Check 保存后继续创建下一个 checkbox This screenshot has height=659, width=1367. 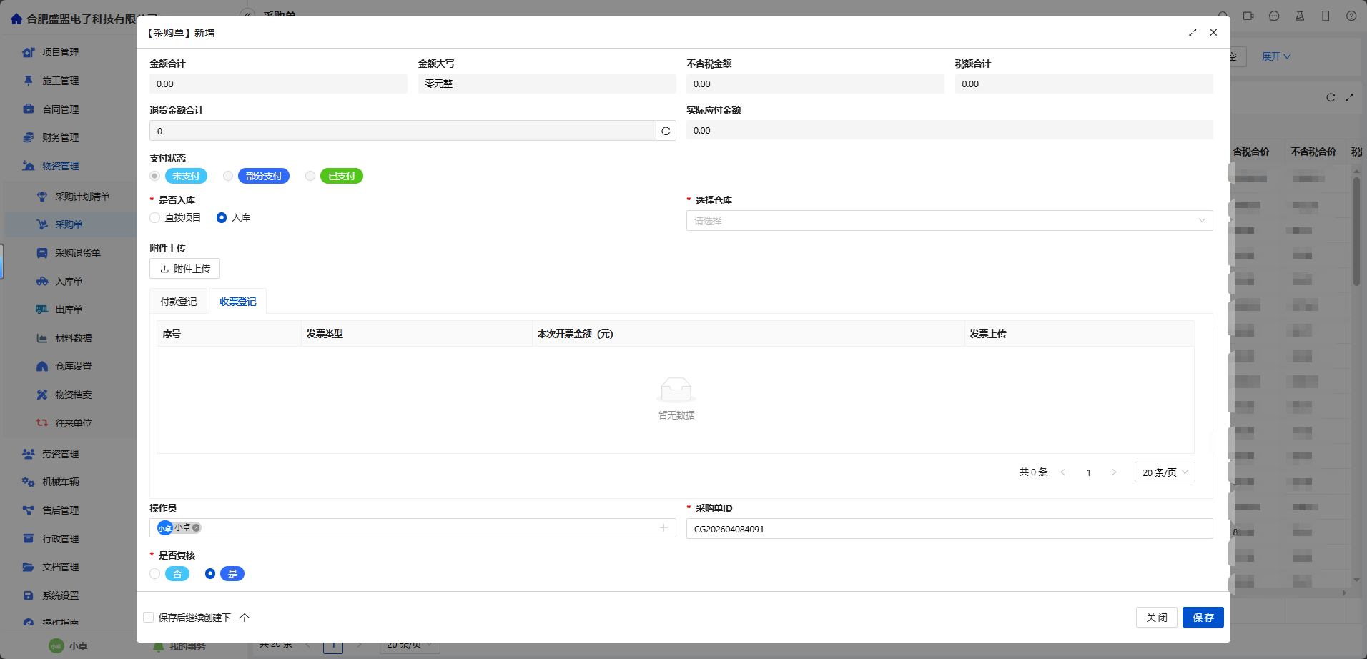coord(149,618)
